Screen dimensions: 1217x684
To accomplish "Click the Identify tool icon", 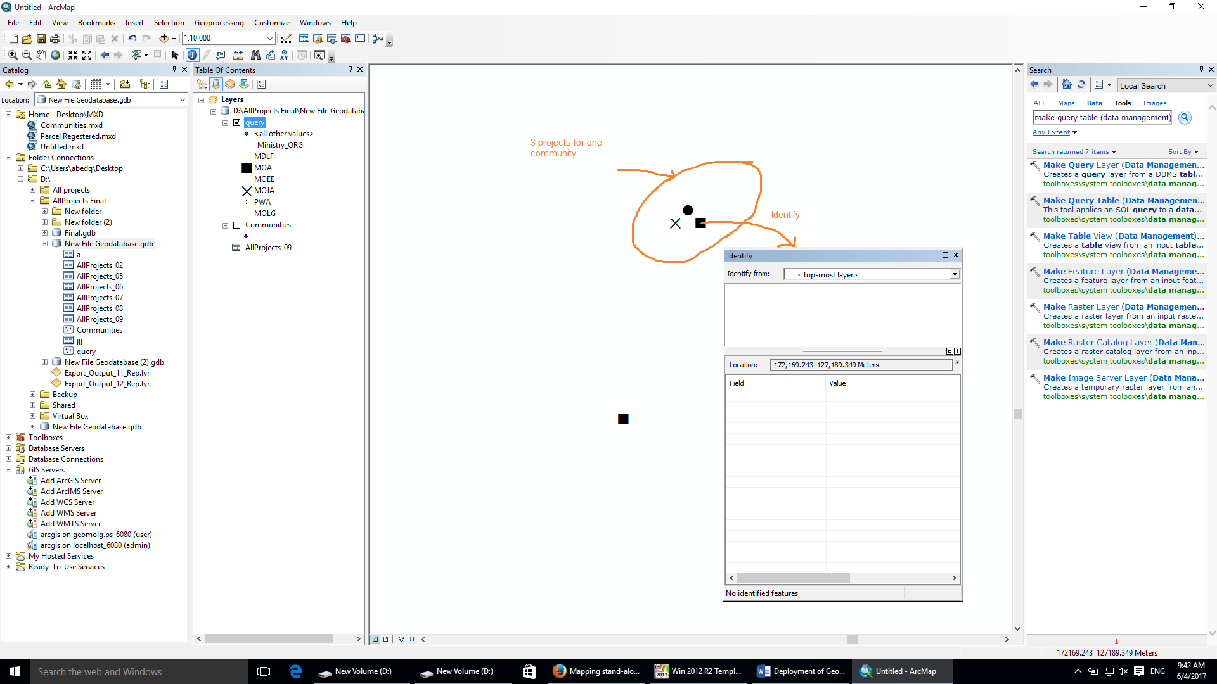I will coord(192,55).
